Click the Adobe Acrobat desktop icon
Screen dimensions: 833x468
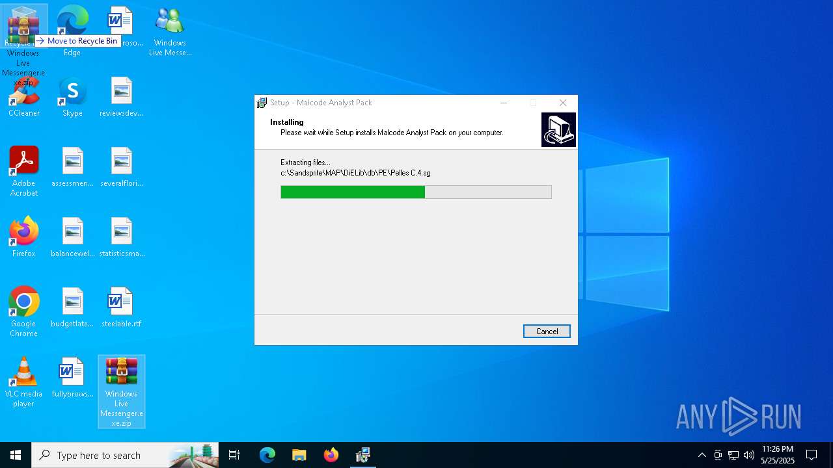coord(24,172)
